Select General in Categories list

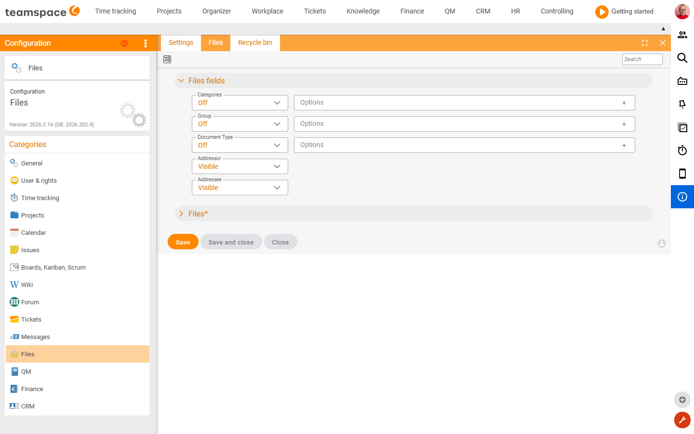(77, 163)
